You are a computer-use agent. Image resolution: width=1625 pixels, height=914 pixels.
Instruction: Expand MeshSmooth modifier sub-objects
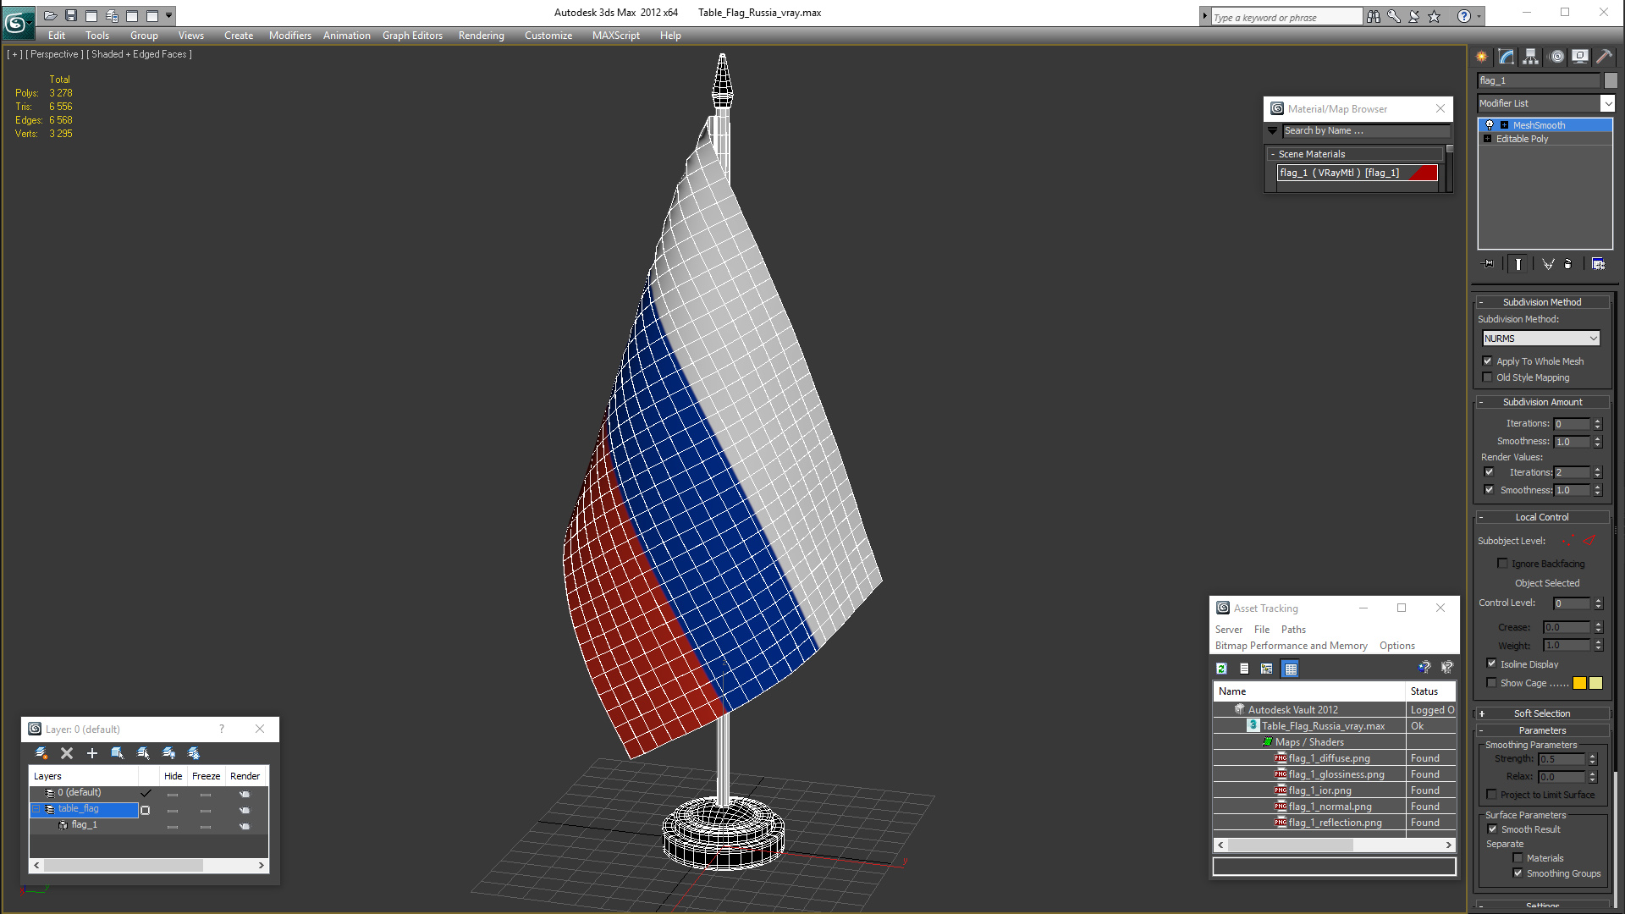pos(1504,125)
